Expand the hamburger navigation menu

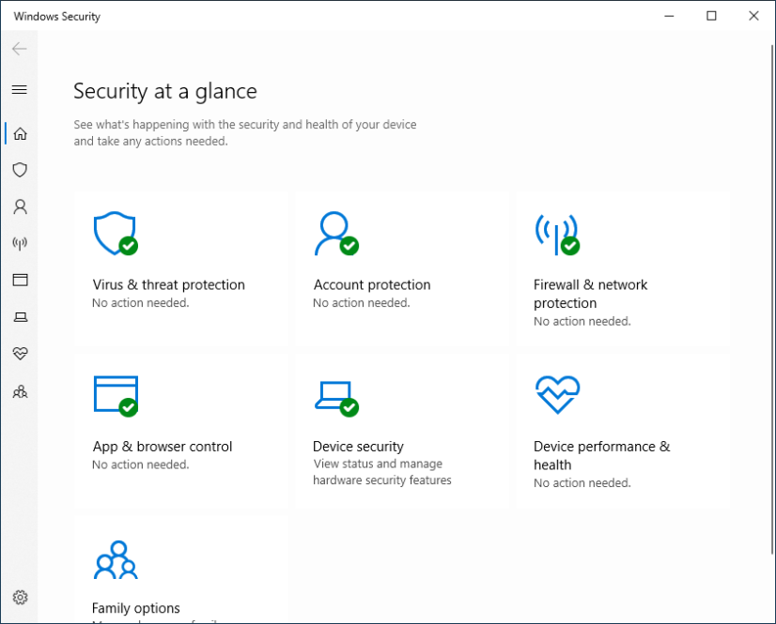[x=20, y=90]
